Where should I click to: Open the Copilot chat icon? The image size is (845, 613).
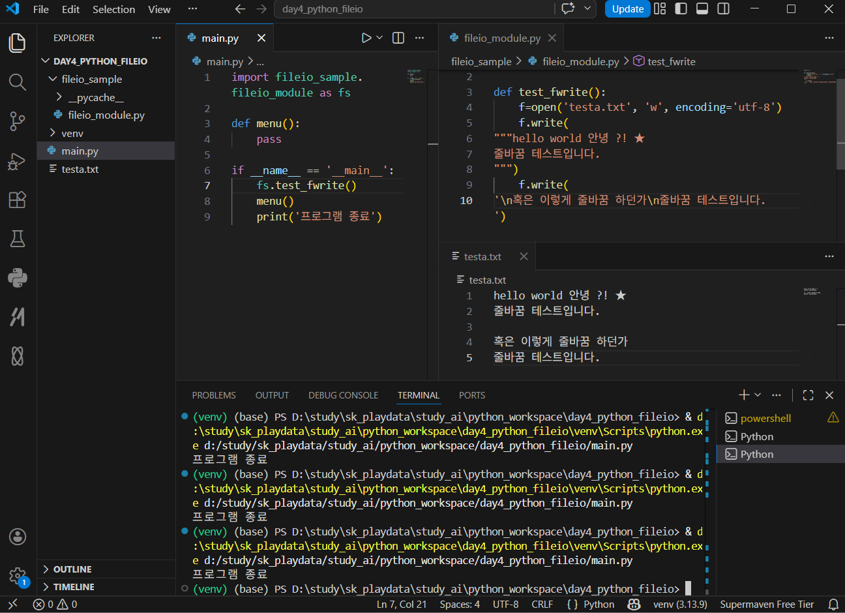(x=568, y=8)
